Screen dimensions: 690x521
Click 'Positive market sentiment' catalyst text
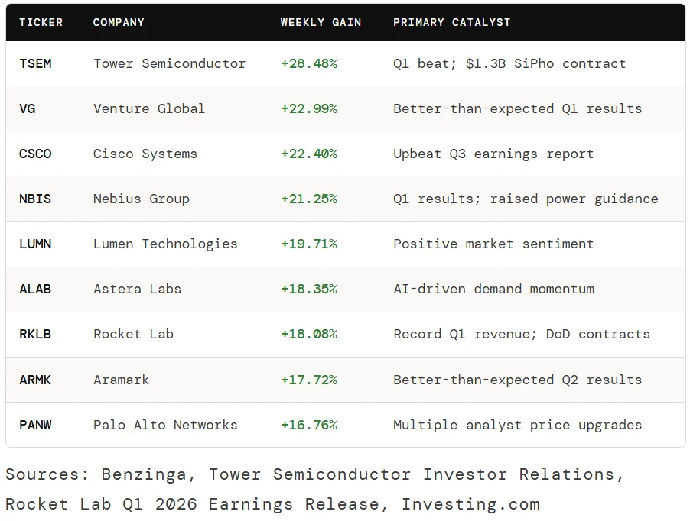click(x=493, y=244)
